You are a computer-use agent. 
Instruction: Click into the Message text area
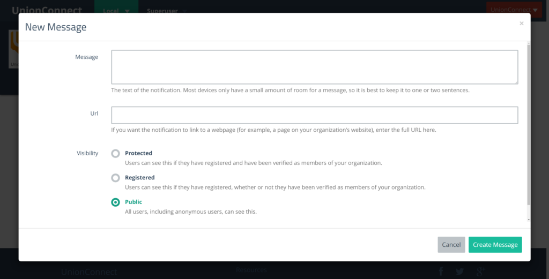click(x=314, y=67)
